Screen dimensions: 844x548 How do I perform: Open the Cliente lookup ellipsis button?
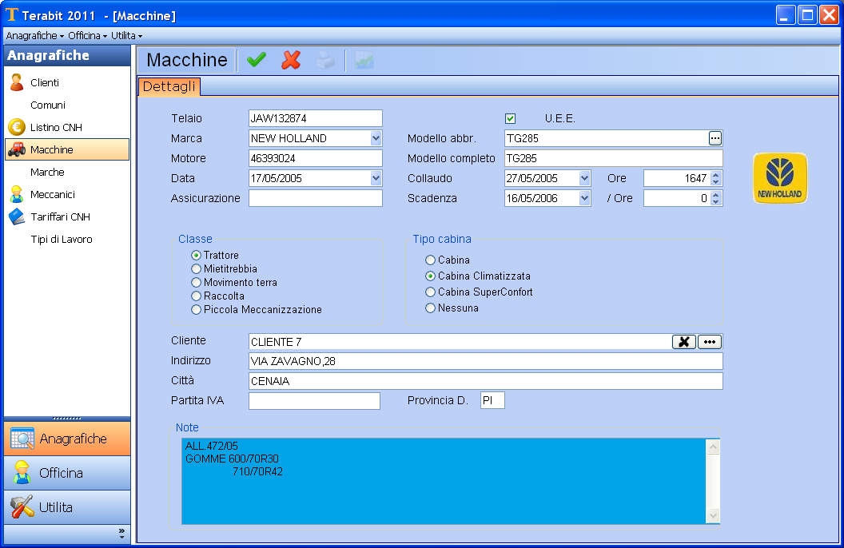(710, 342)
